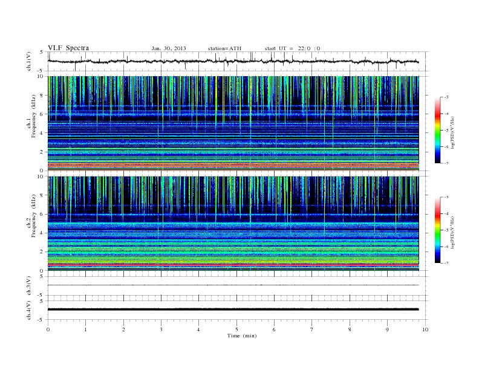Click the "station=ATH" label
The image size is (479, 370).
pyautogui.click(x=224, y=48)
